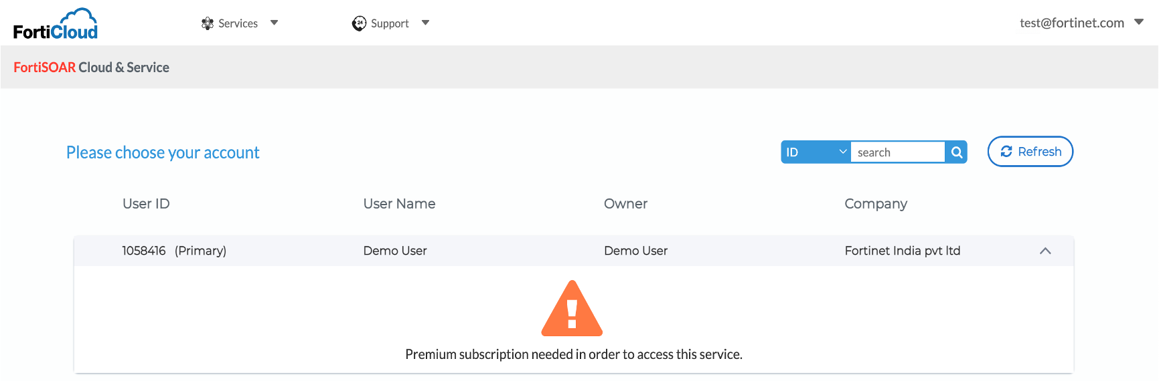Click the FortiCloud logo
This screenshot has height=381, width=1159.
56,24
